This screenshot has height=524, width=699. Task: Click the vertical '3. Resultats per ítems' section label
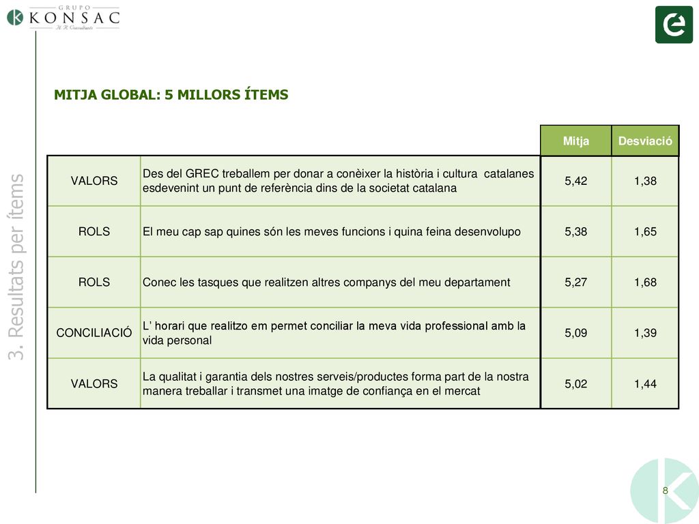[16, 267]
